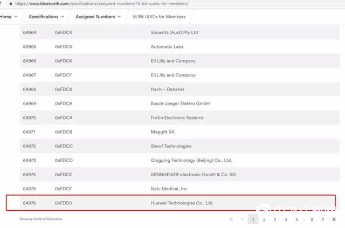Select 'Eli Lilly and Company' in row 0xFDC7
Screen dimensions: 345x228
pos(173,75)
